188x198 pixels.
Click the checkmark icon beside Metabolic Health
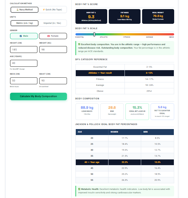pyautogui.click(x=79, y=189)
